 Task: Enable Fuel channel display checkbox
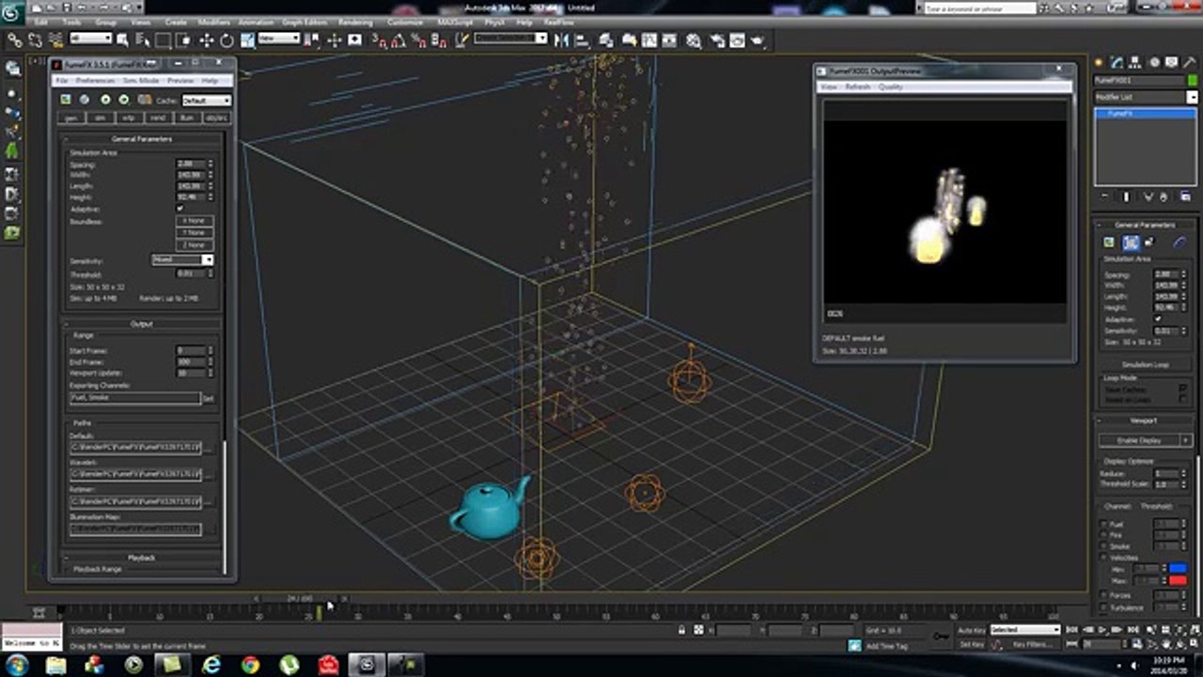1105,525
